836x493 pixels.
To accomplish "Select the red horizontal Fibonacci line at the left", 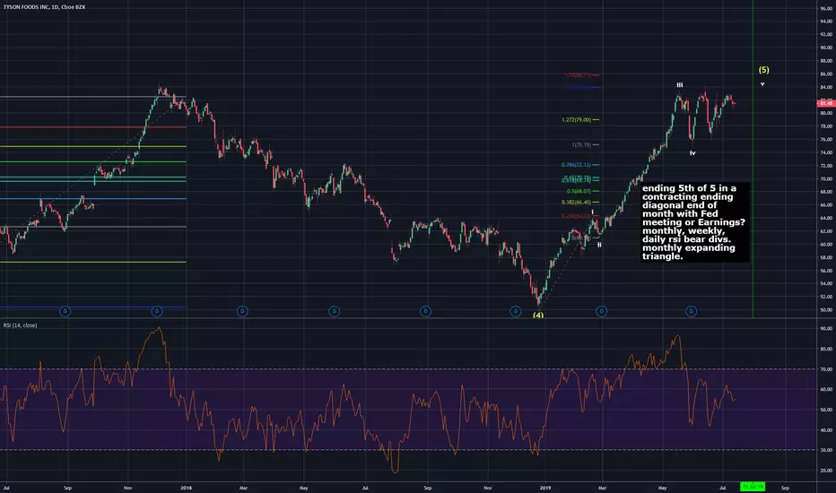I will tap(92, 127).
